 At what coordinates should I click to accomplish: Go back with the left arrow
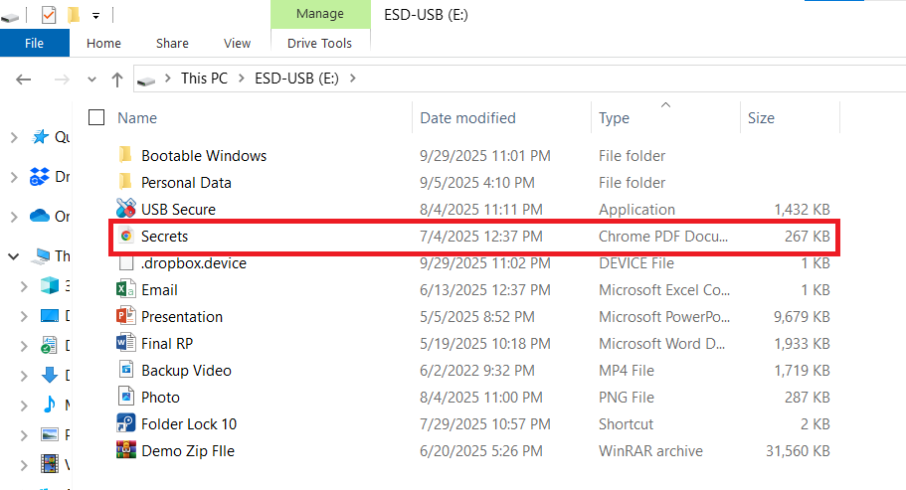(x=23, y=80)
